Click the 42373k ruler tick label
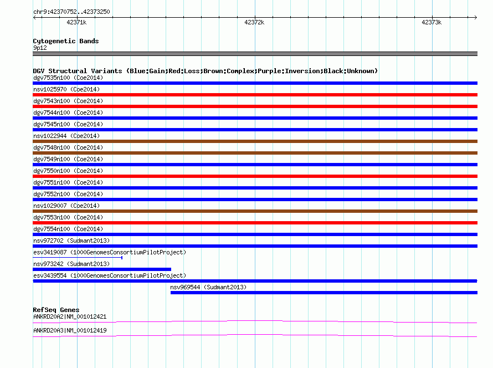The height and width of the screenshot is (368, 493). tap(432, 22)
